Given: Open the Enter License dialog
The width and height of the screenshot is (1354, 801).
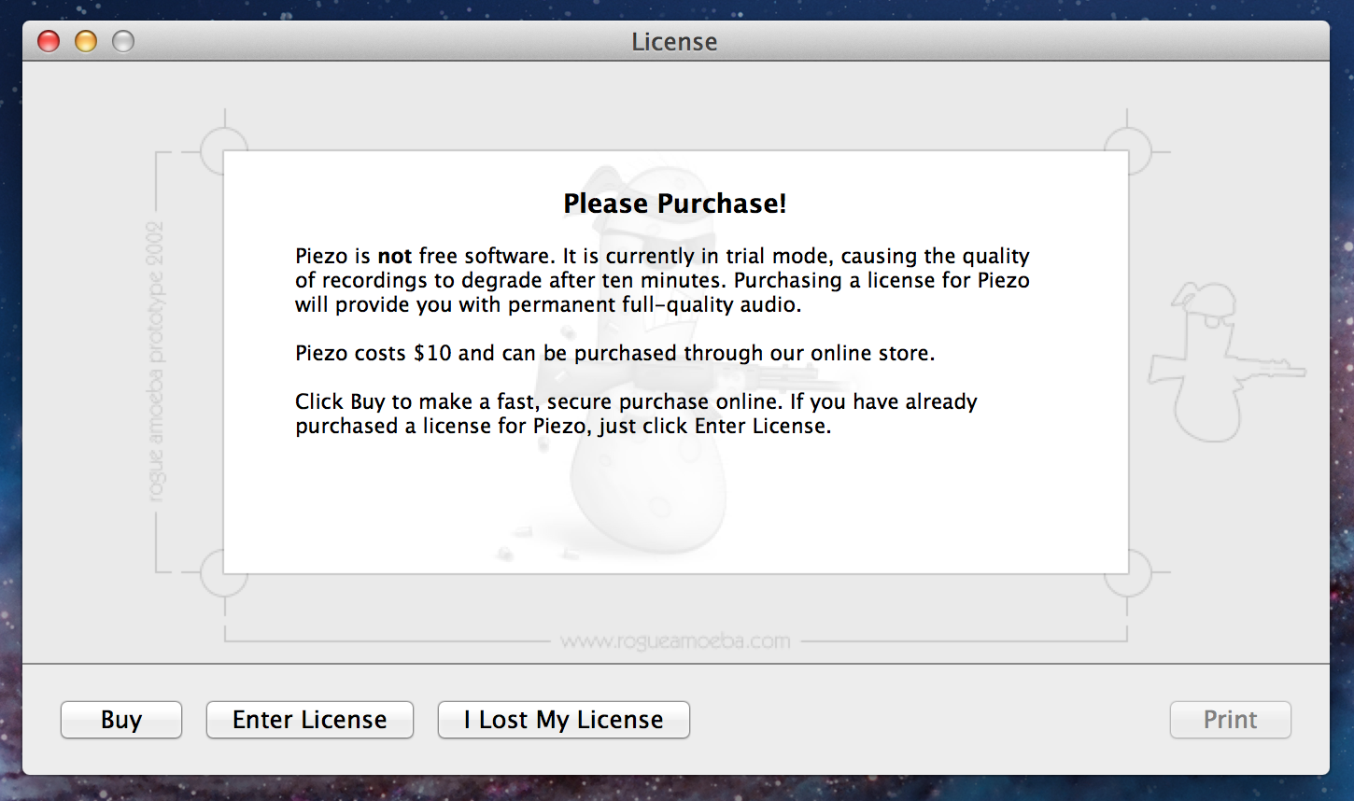Looking at the screenshot, I should [310, 720].
